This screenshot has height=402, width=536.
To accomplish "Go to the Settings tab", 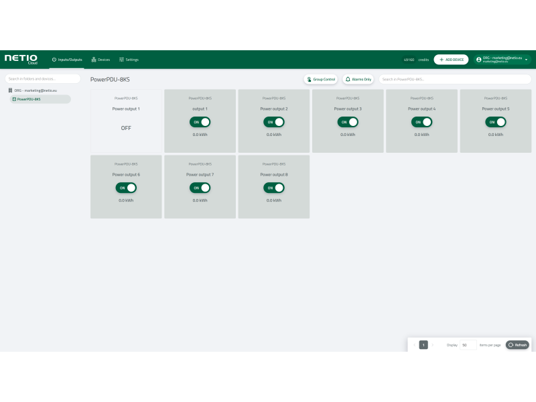I will [129, 60].
